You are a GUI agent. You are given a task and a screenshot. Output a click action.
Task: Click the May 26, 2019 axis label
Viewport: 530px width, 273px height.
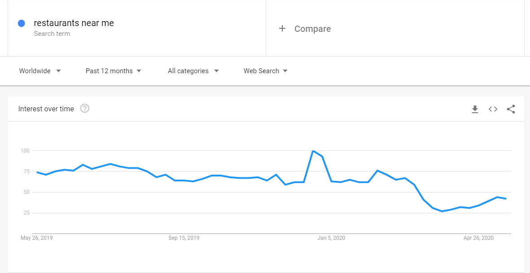pos(36,238)
